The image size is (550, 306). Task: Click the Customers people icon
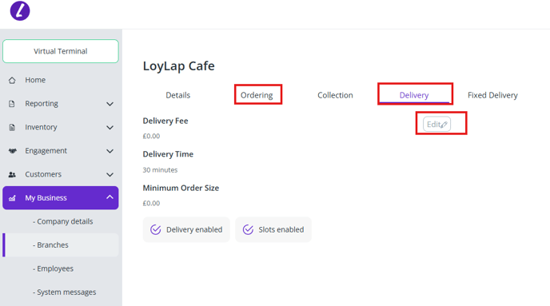(12, 174)
